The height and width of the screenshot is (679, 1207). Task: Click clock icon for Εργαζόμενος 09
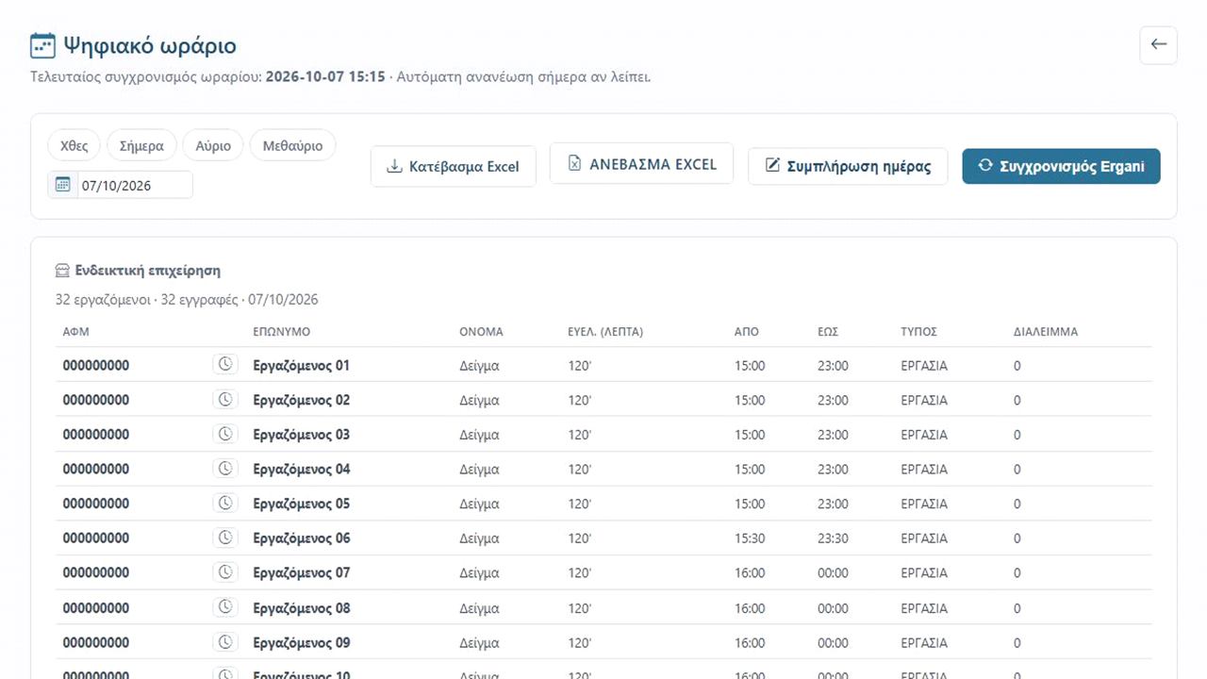[x=225, y=642]
